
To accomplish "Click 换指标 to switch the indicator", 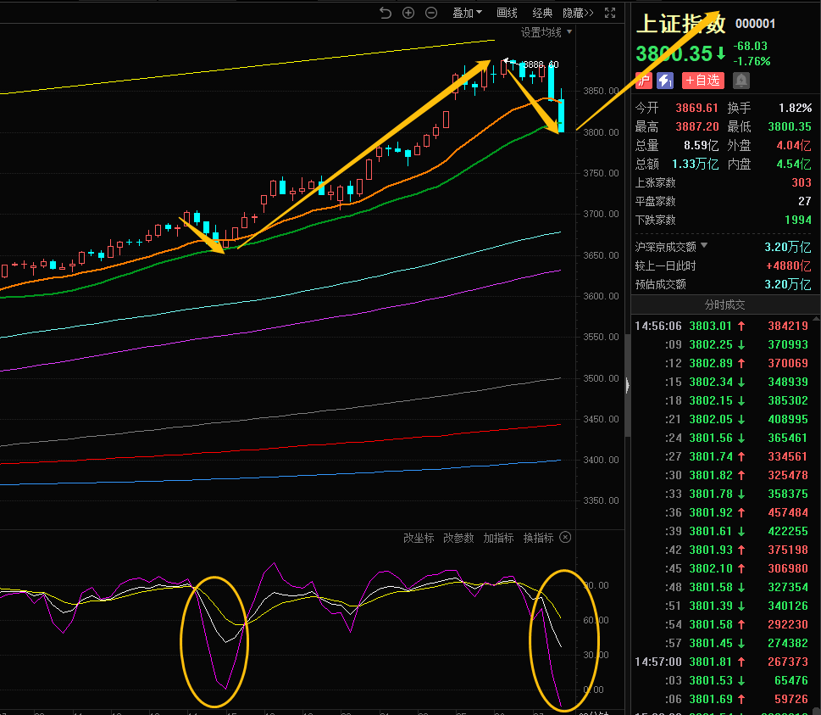I will (538, 538).
